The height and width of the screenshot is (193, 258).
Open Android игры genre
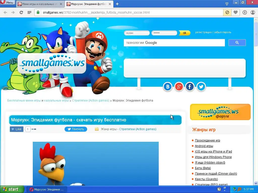(204, 146)
